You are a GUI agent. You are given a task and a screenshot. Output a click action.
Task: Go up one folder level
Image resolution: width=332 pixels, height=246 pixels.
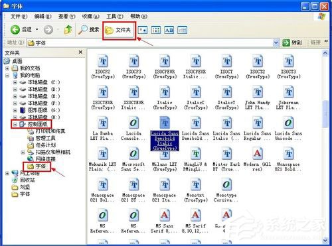(x=68, y=30)
